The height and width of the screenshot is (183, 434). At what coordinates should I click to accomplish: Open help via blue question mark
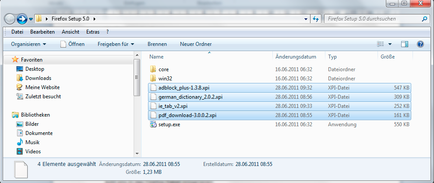420,44
